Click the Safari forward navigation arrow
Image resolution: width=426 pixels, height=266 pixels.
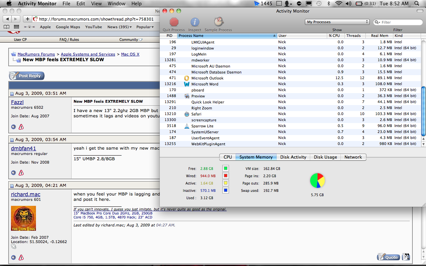click(16, 19)
